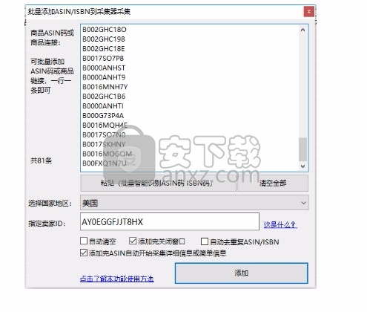
Task: Toggle the 自动清空 checkbox
Action: click(84, 241)
